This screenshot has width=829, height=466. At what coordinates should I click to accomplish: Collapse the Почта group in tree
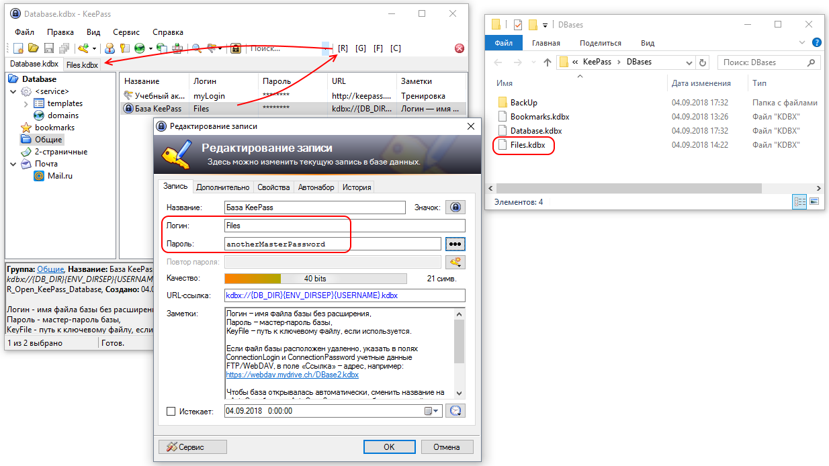click(13, 164)
